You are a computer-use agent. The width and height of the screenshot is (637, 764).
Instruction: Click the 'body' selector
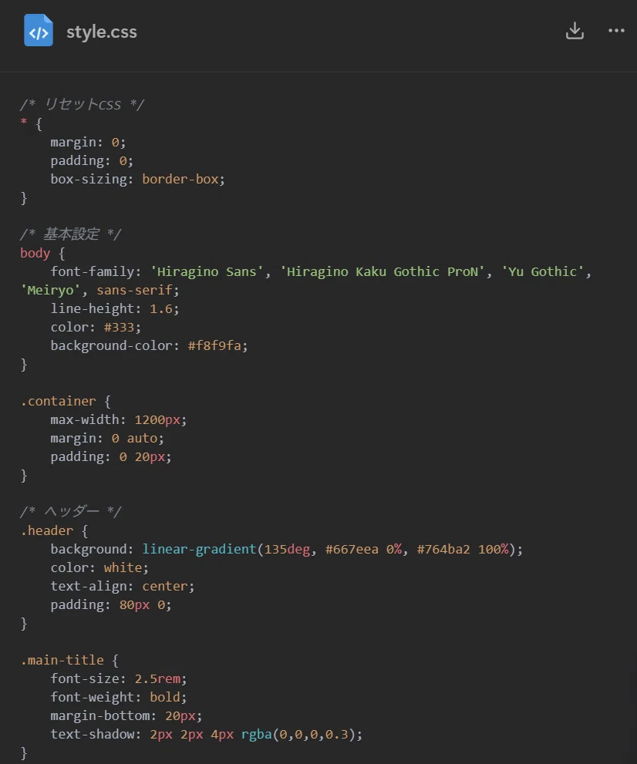click(x=35, y=254)
